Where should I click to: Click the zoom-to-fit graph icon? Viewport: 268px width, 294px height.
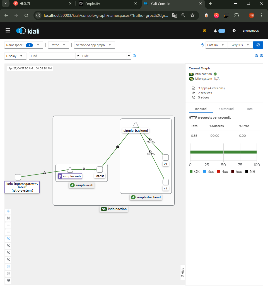click(8, 218)
